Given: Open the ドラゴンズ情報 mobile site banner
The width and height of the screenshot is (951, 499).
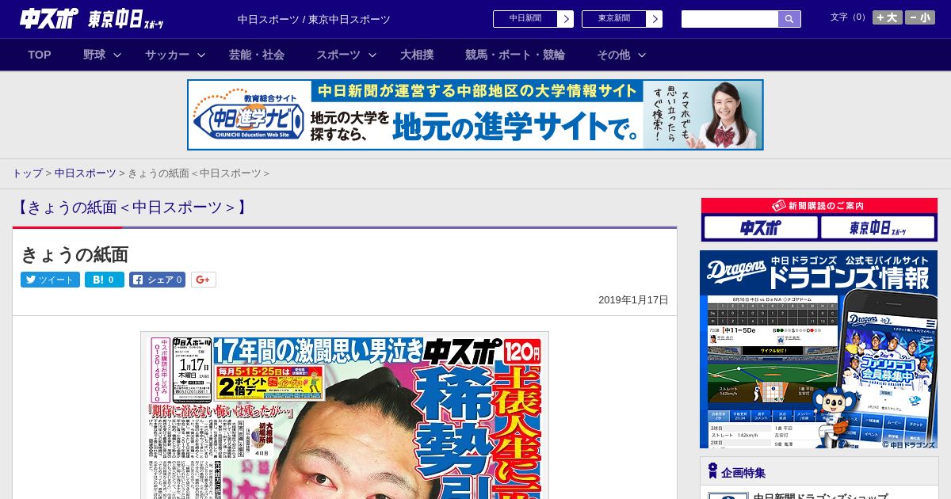Looking at the screenshot, I should point(819,349).
